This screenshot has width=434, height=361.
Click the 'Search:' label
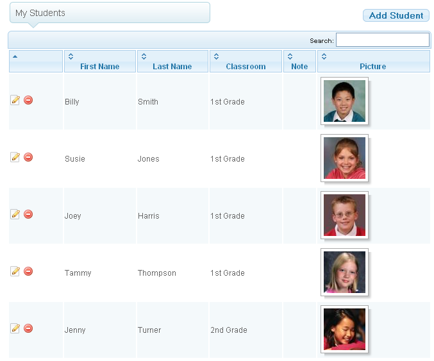click(322, 41)
